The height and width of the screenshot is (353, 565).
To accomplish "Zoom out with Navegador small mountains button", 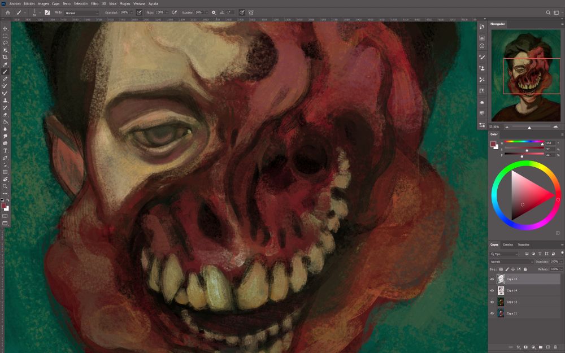I will point(507,127).
